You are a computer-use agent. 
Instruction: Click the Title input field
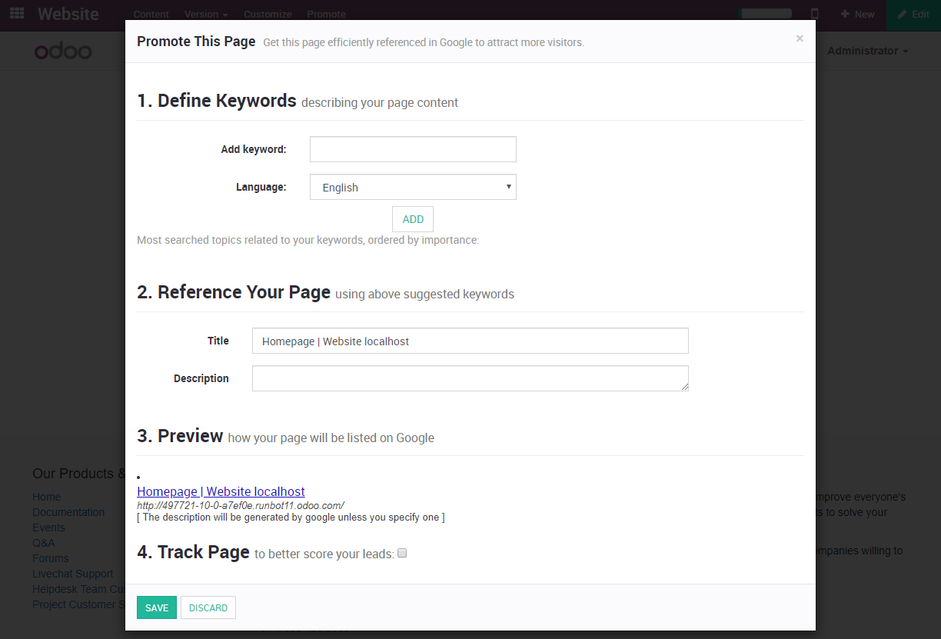click(x=470, y=341)
